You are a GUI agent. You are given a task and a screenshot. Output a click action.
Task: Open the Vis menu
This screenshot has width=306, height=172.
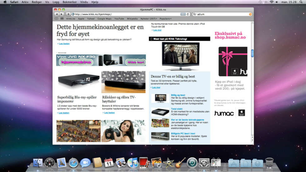tap(47, 2)
